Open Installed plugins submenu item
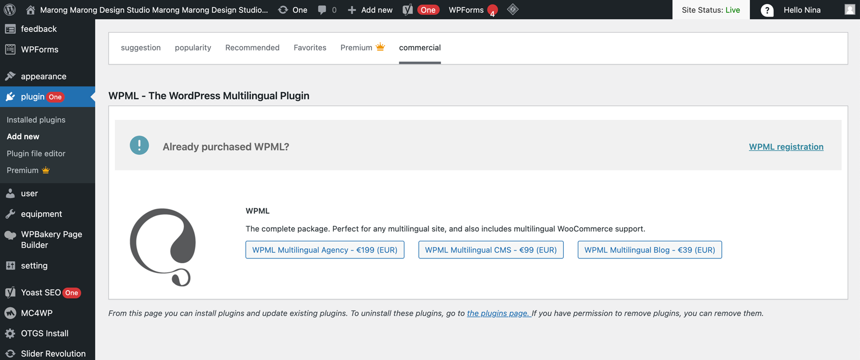 [36, 120]
